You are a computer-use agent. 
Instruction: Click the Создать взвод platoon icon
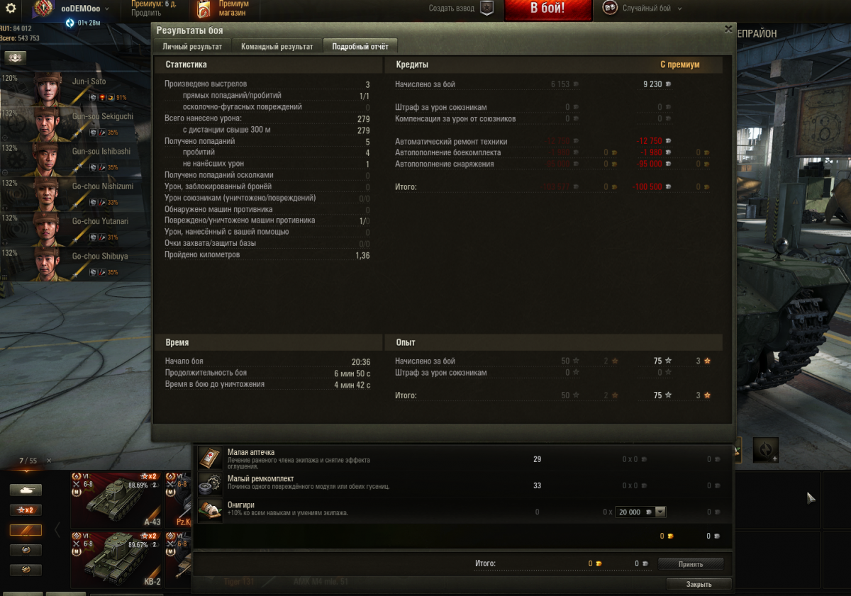point(486,8)
